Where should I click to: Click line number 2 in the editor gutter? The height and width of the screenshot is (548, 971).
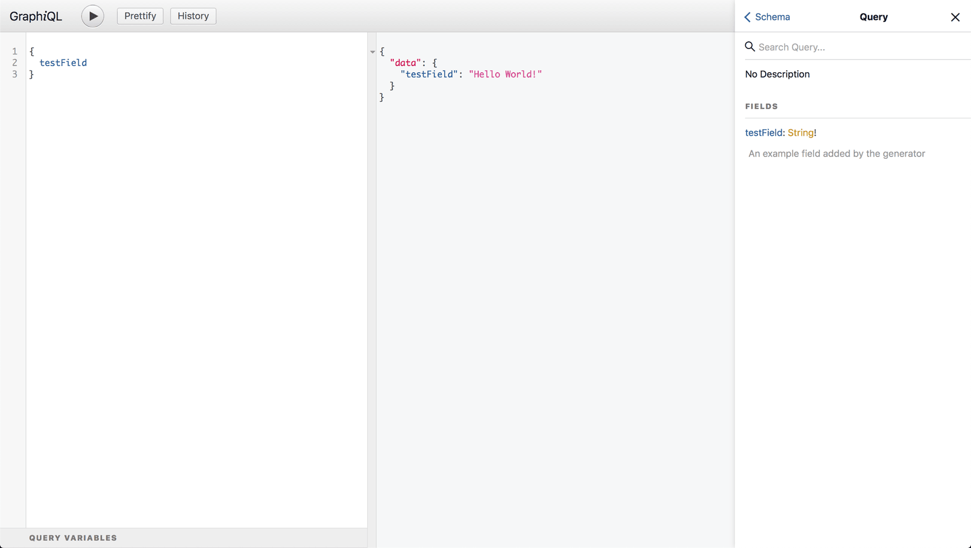click(15, 62)
